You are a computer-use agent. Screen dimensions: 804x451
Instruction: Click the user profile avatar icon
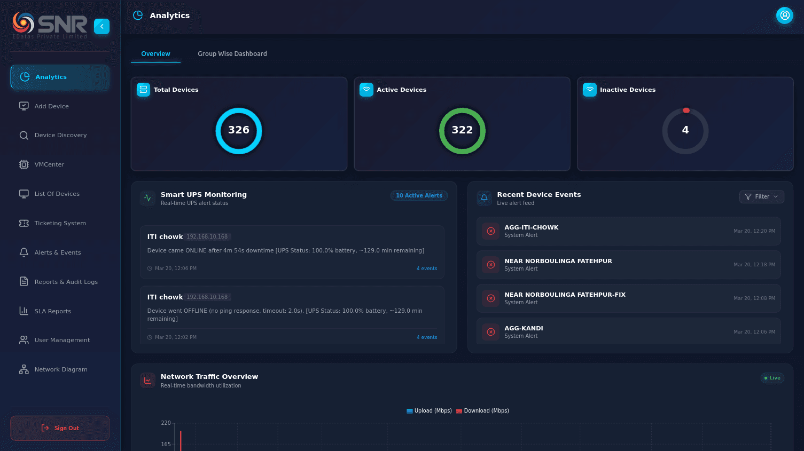tap(784, 15)
